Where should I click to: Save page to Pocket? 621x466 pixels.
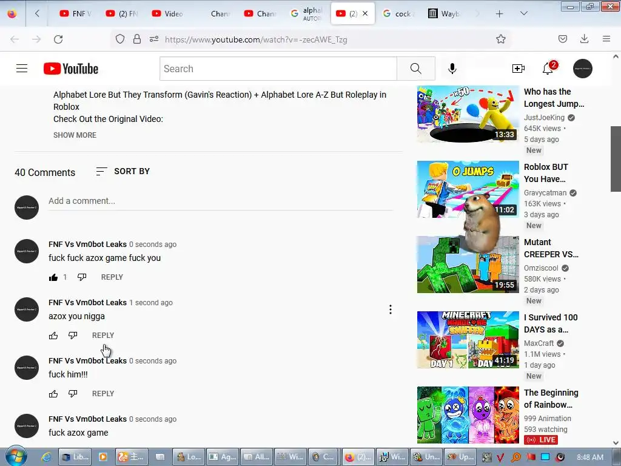click(562, 39)
